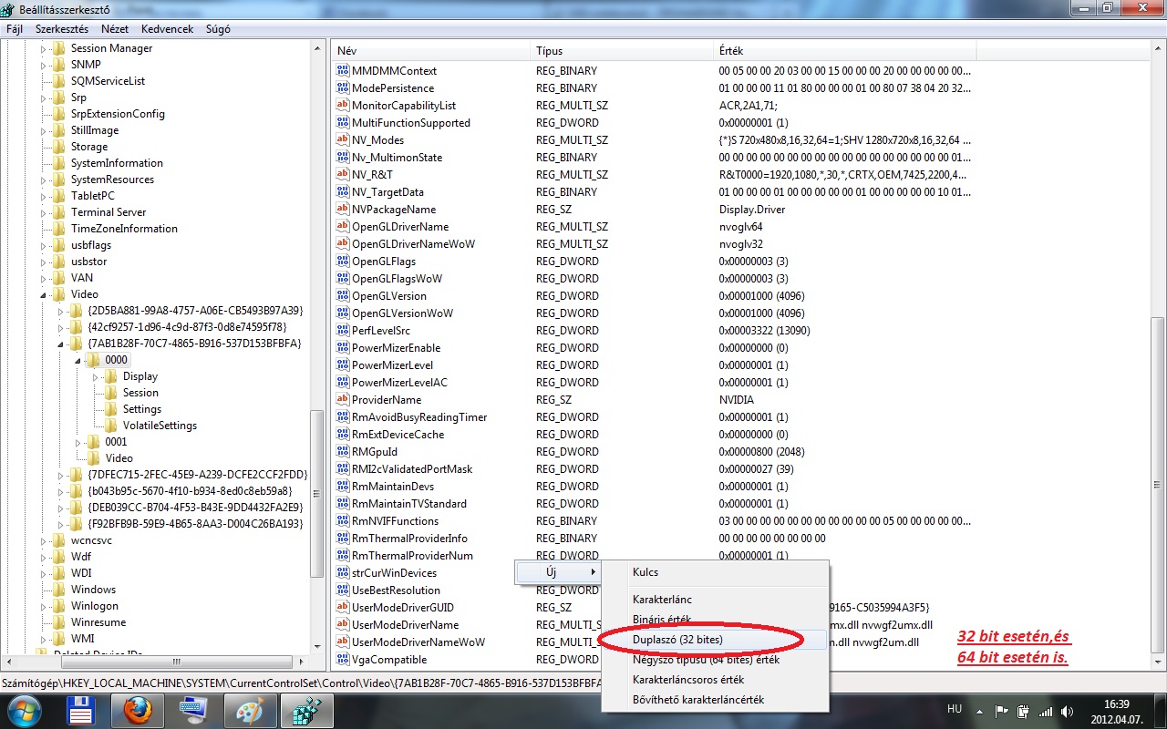Launch Firefox from the taskbar
The image size is (1167, 729).
(137, 711)
